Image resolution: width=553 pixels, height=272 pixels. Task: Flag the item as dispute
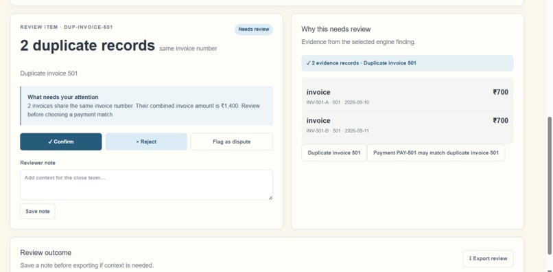232,141
